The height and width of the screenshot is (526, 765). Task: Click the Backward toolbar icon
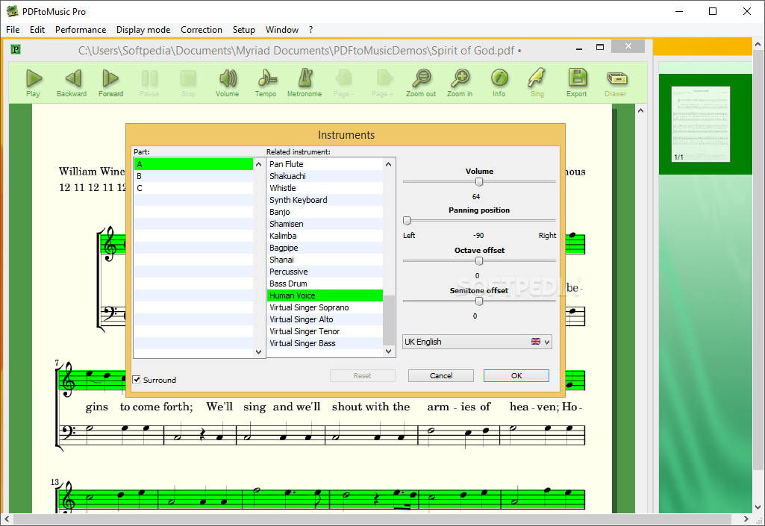pyautogui.click(x=72, y=78)
